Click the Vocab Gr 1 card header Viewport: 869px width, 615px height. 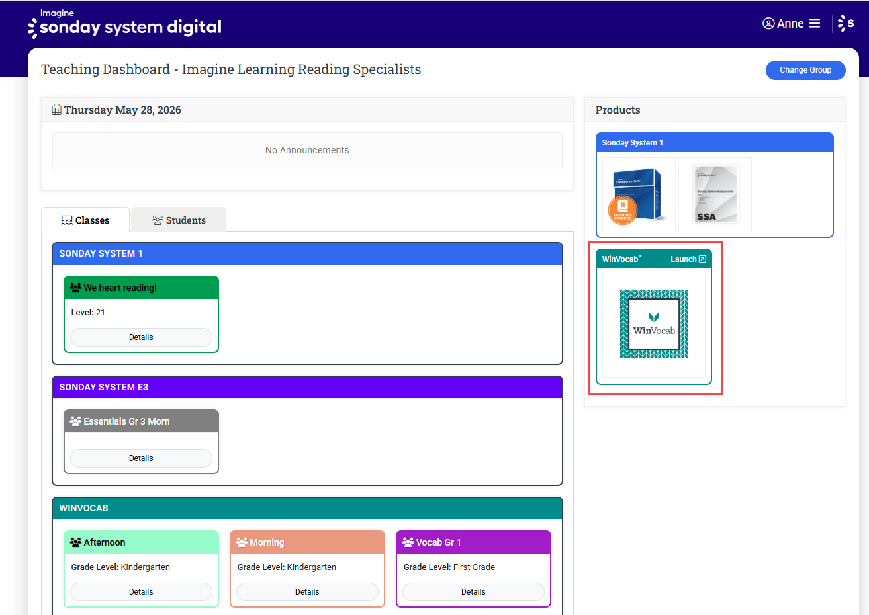click(473, 542)
